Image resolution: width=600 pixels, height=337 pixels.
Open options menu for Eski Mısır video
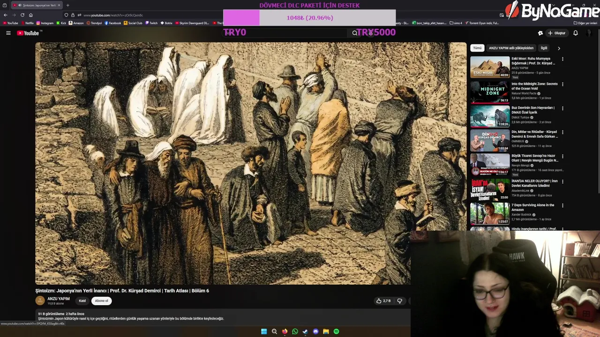coord(562,59)
